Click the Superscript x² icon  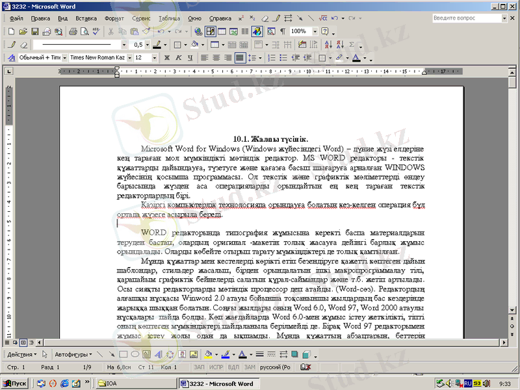tap(241, 19)
